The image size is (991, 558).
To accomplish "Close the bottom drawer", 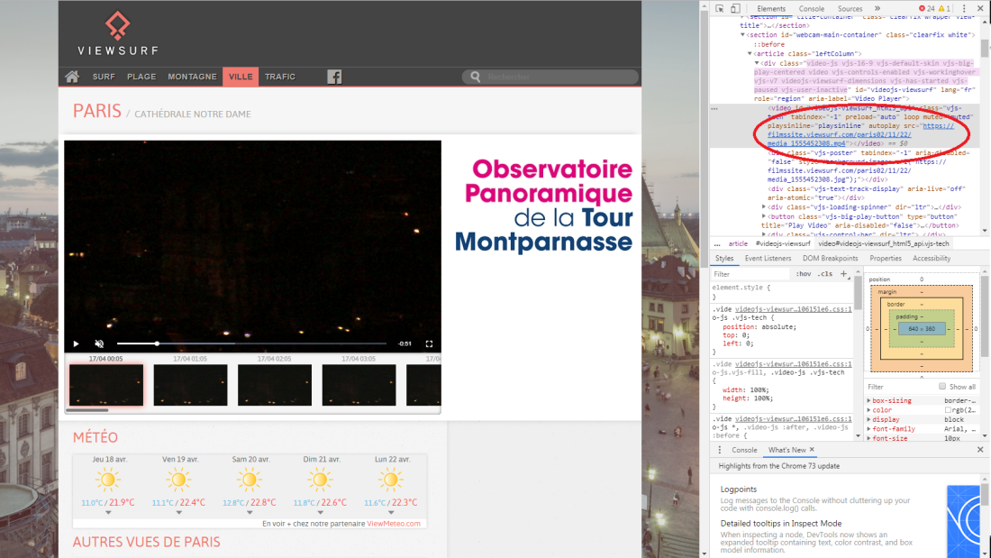I will tap(980, 450).
